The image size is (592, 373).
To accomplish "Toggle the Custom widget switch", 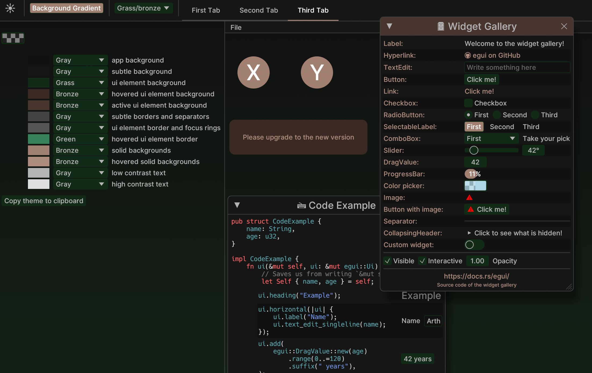I will [x=474, y=245].
